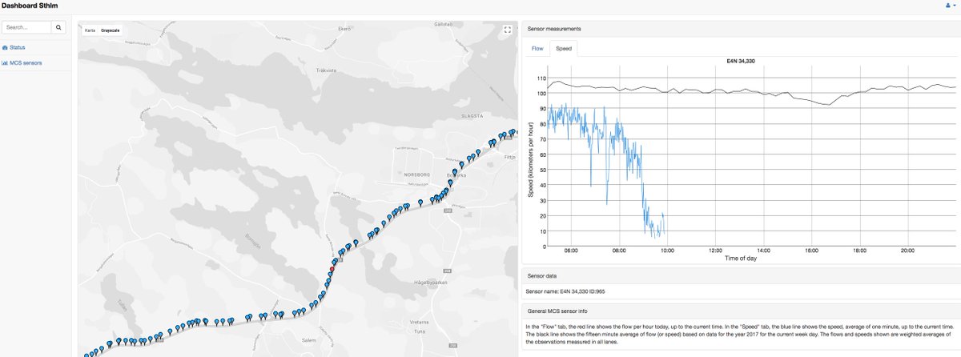Viewport: 961px width, 357px height.
Task: Click the search magnifier button
Action: pos(60,27)
